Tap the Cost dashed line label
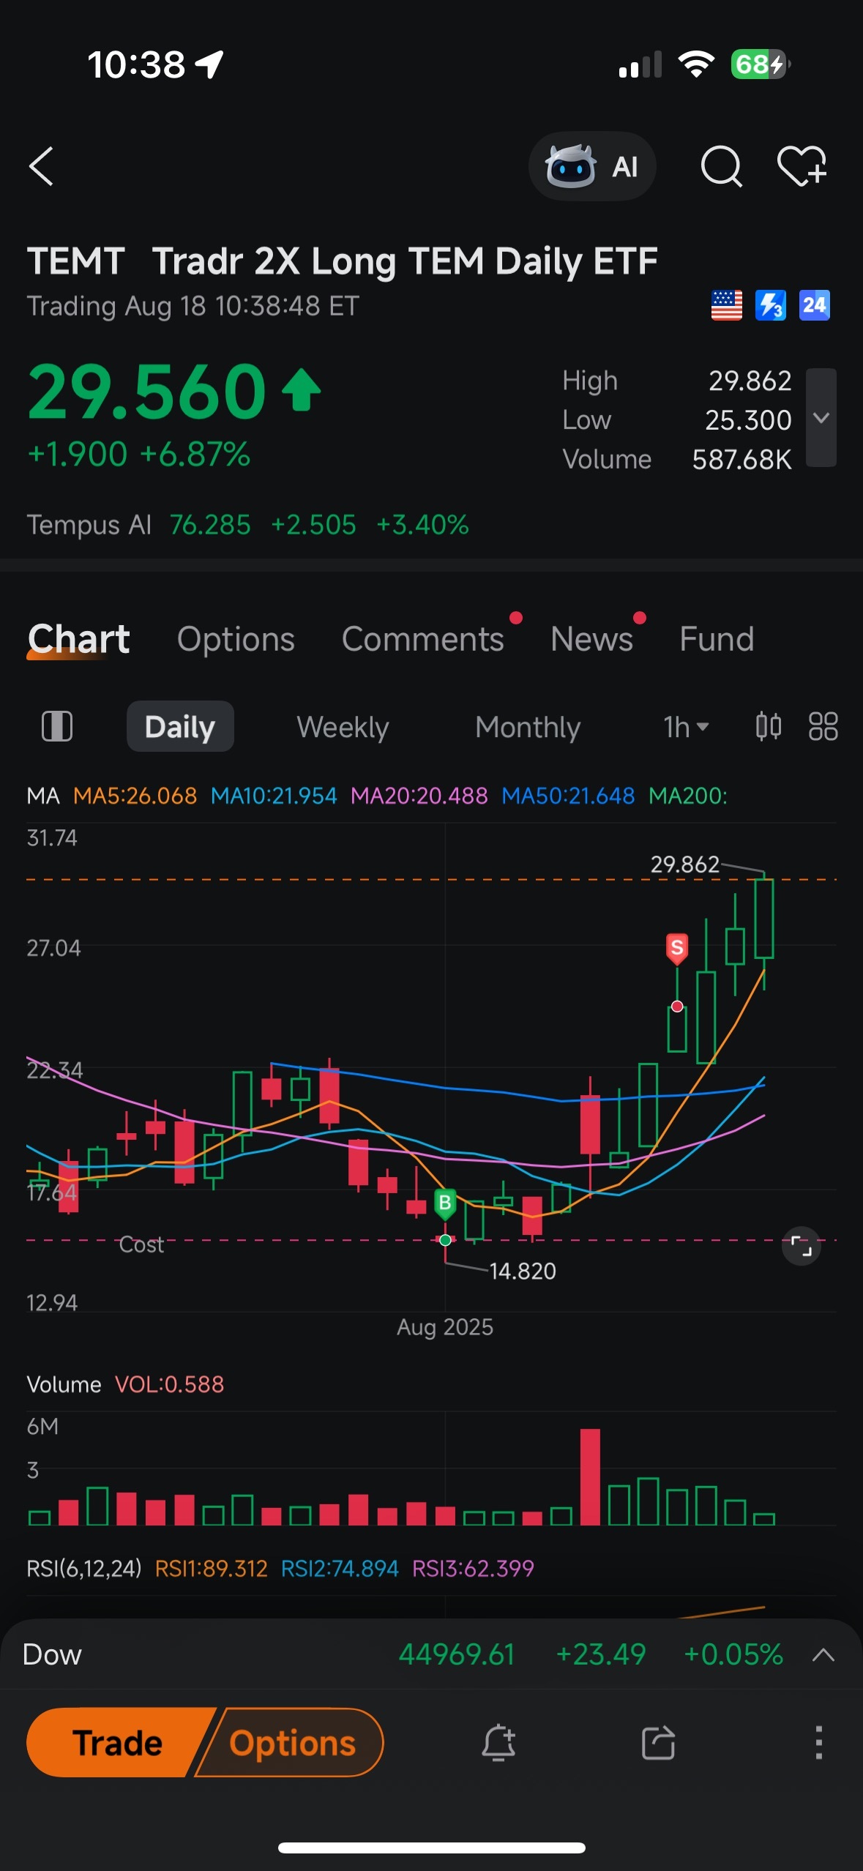863x1871 pixels. click(141, 1244)
